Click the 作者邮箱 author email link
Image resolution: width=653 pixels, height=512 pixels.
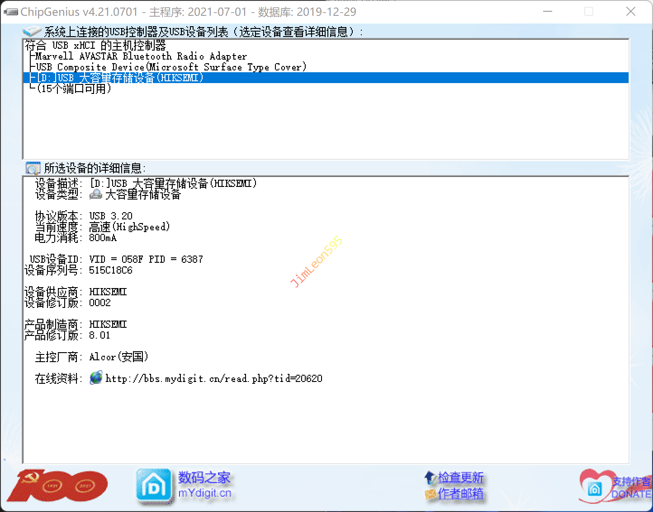460,494
